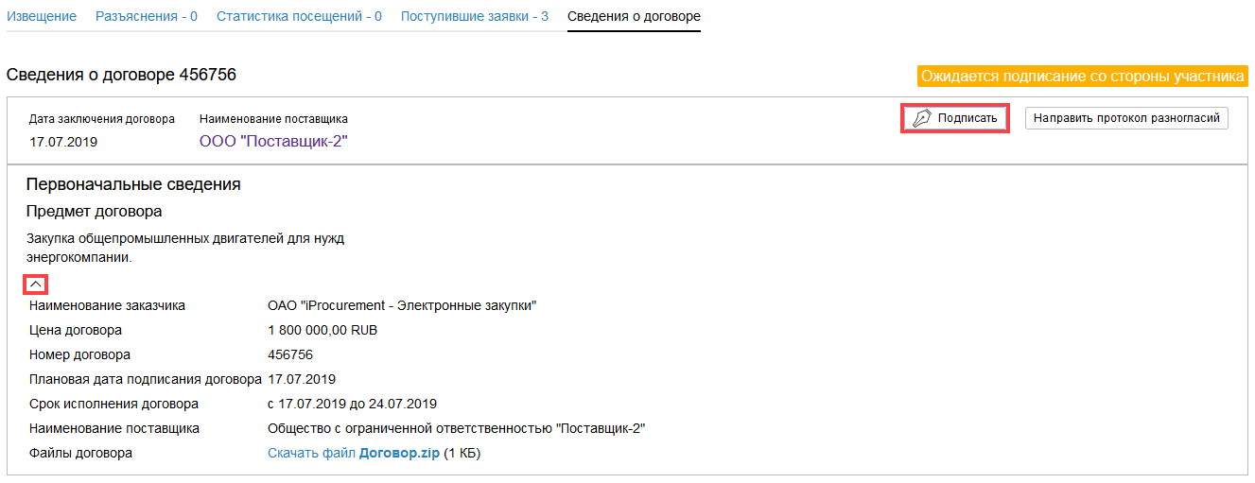Select the Сведения о договоре tab
Image resolution: width=1255 pixels, height=483 pixels.
coord(634,17)
